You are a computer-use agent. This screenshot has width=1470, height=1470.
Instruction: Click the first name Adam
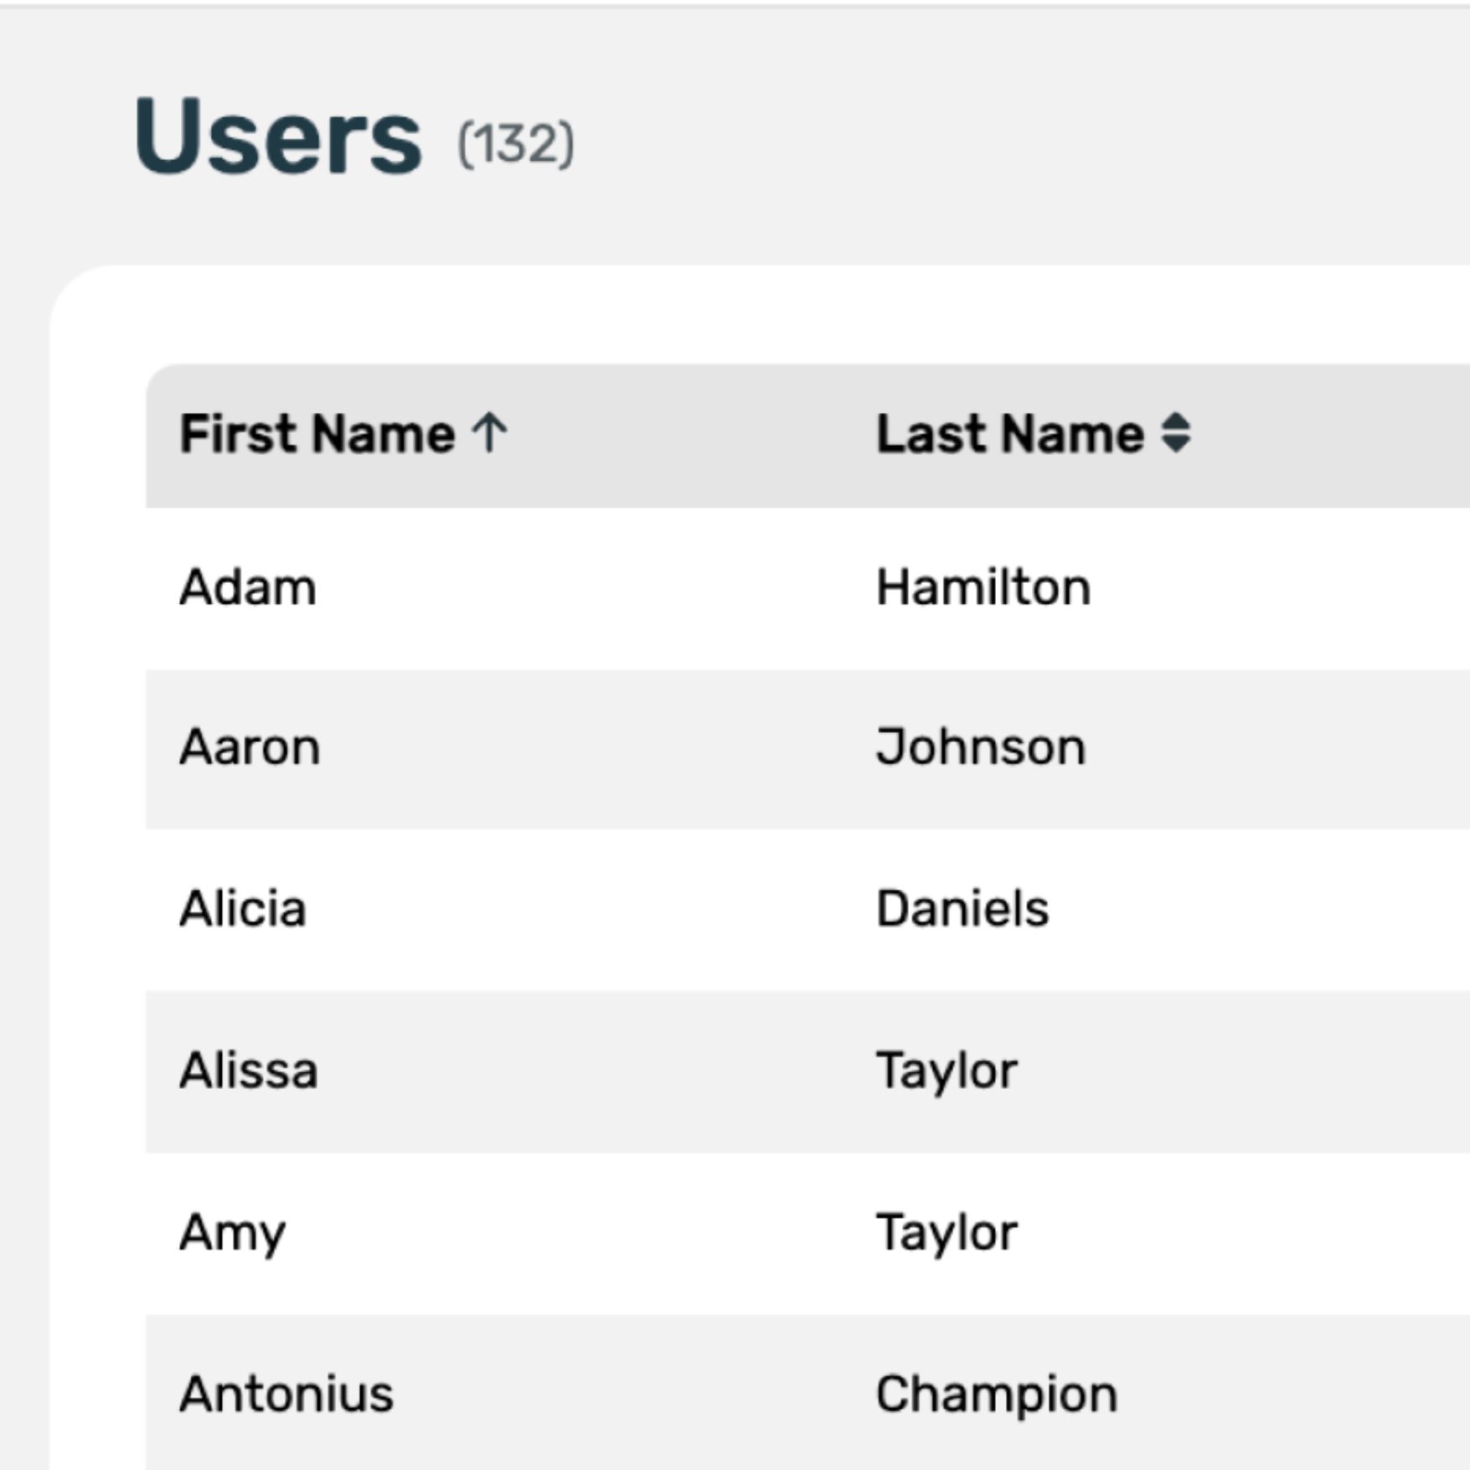coord(249,585)
